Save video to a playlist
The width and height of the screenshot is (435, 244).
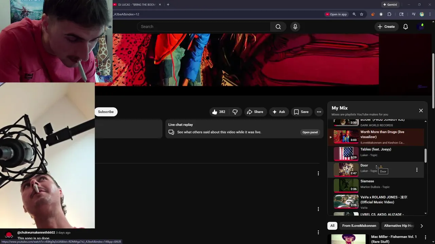[x=301, y=112]
